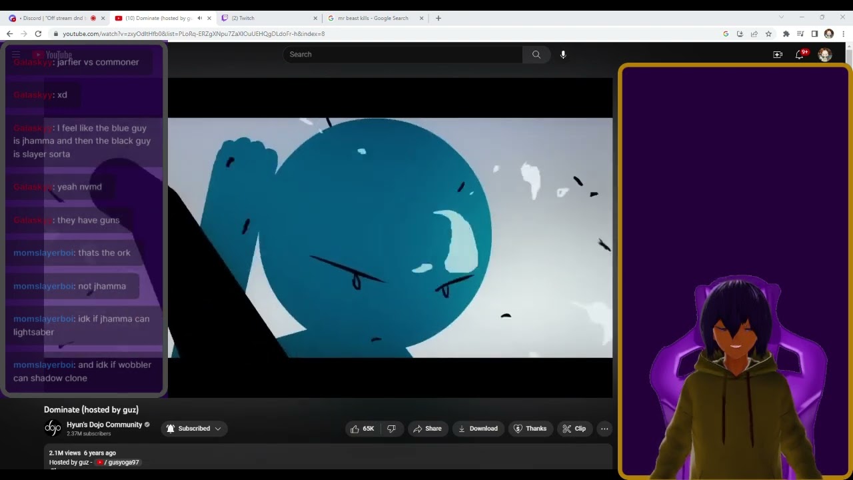Click Hyun's Dojo channel logo
Viewport: 853px width, 480px height.
click(x=53, y=429)
